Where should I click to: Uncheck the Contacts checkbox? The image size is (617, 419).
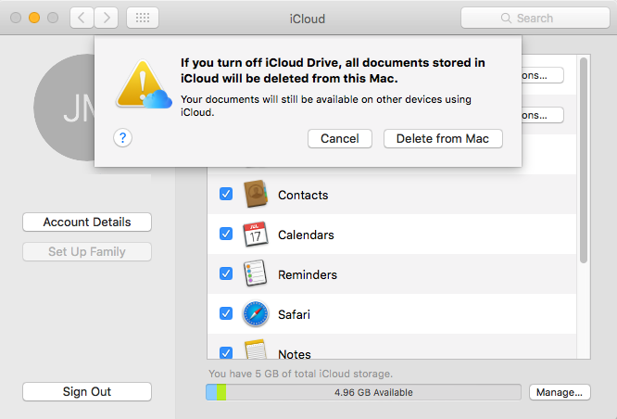226,194
